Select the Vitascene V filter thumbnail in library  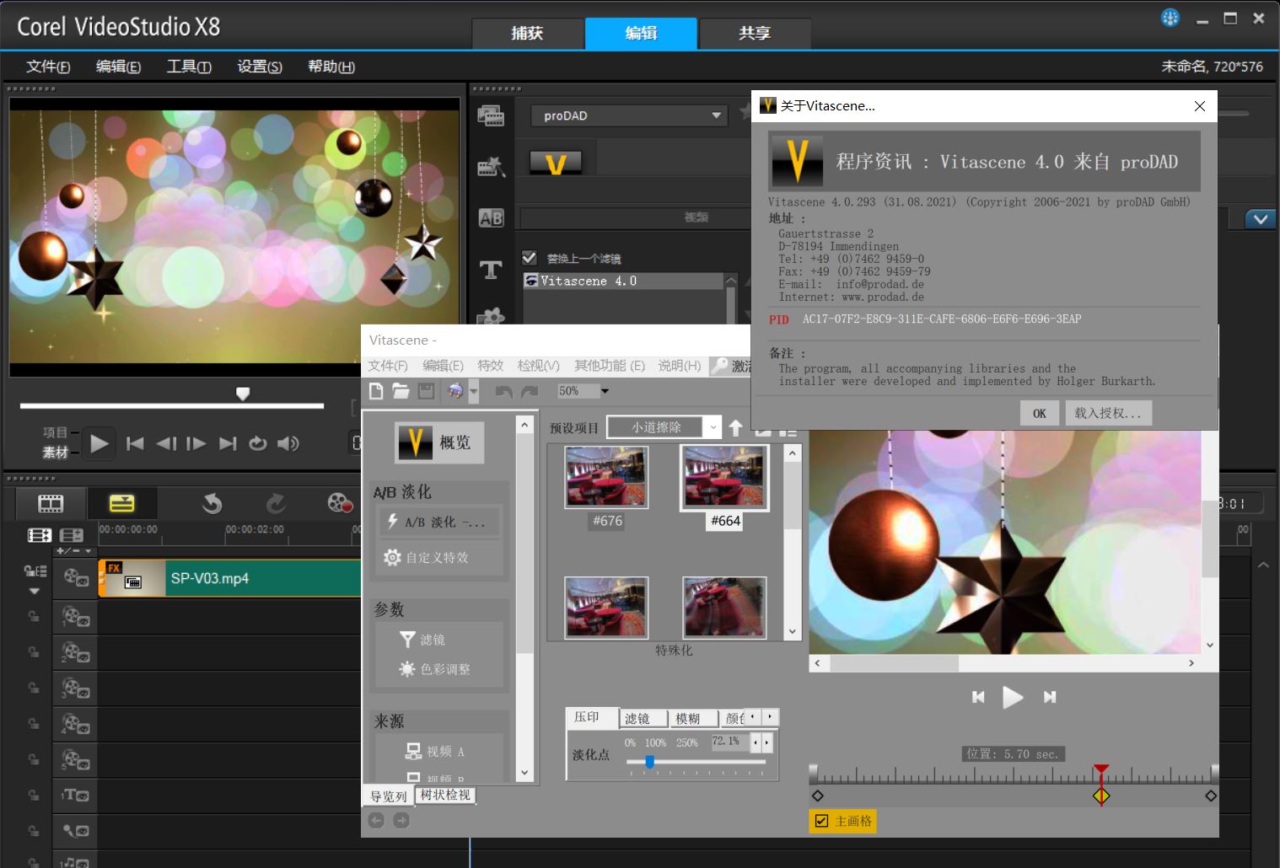pos(556,163)
